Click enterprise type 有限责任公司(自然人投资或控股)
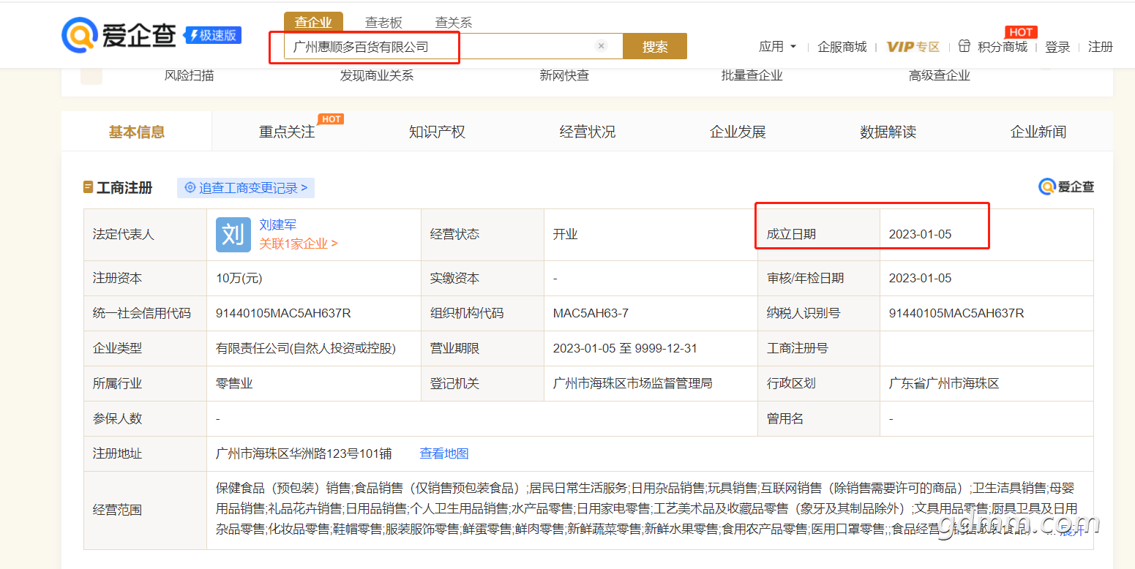Image resolution: width=1135 pixels, height=569 pixels. [306, 348]
